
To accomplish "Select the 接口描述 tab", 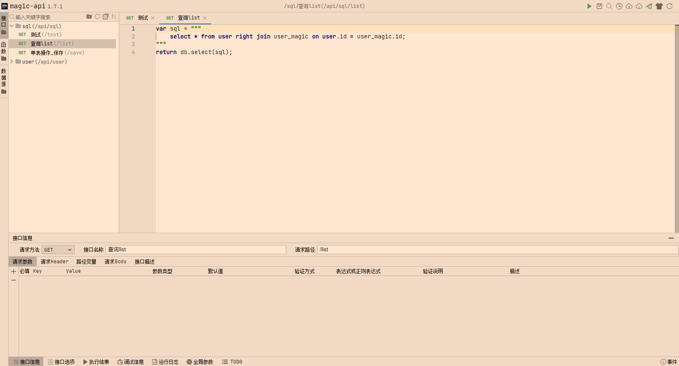I will 144,262.
